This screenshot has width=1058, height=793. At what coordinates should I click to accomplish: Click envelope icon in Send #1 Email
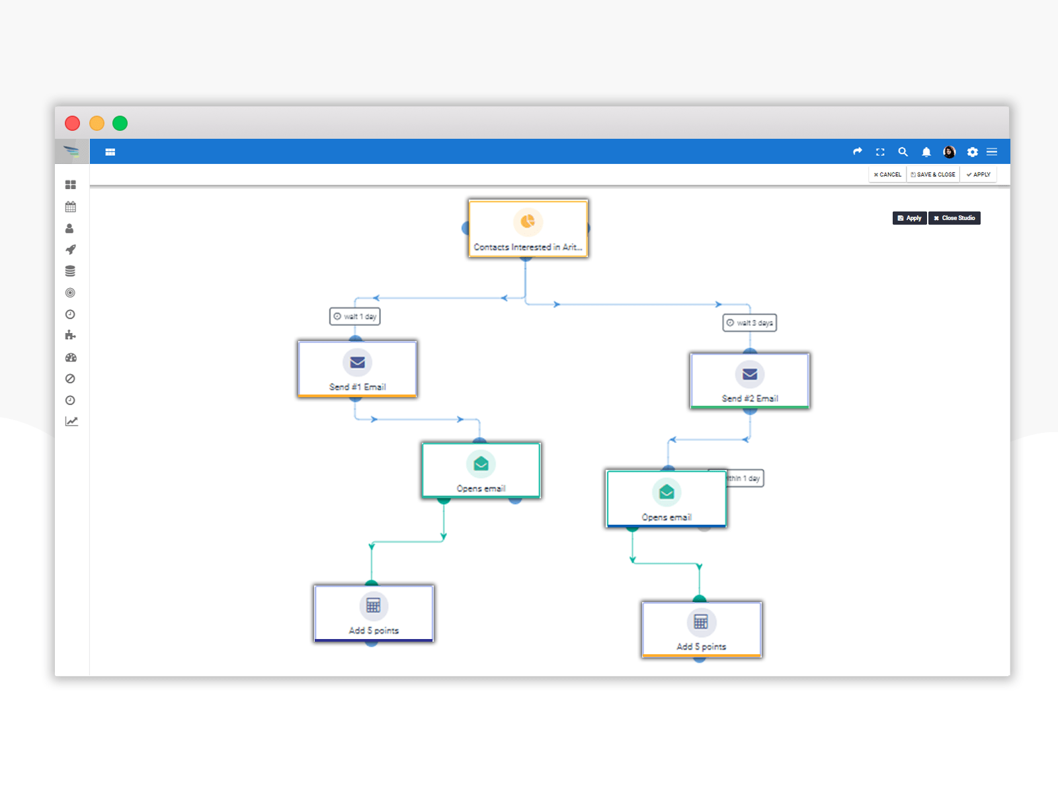pyautogui.click(x=358, y=362)
